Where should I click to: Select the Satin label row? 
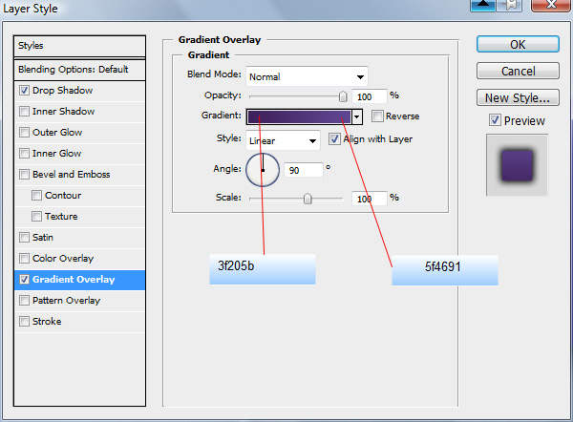(x=79, y=237)
